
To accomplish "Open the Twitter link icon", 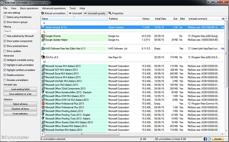I will [x=209, y=139].
